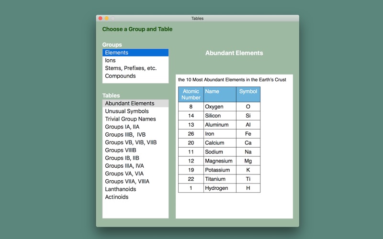Screen dimensions: 383x239
Task: Click the Silicon name cell
Action: point(220,116)
